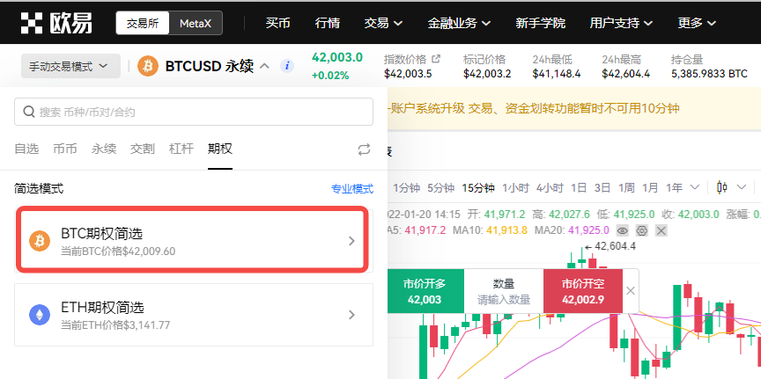
Task: Expand the 金融业务 dropdown menu
Action: coord(459,23)
